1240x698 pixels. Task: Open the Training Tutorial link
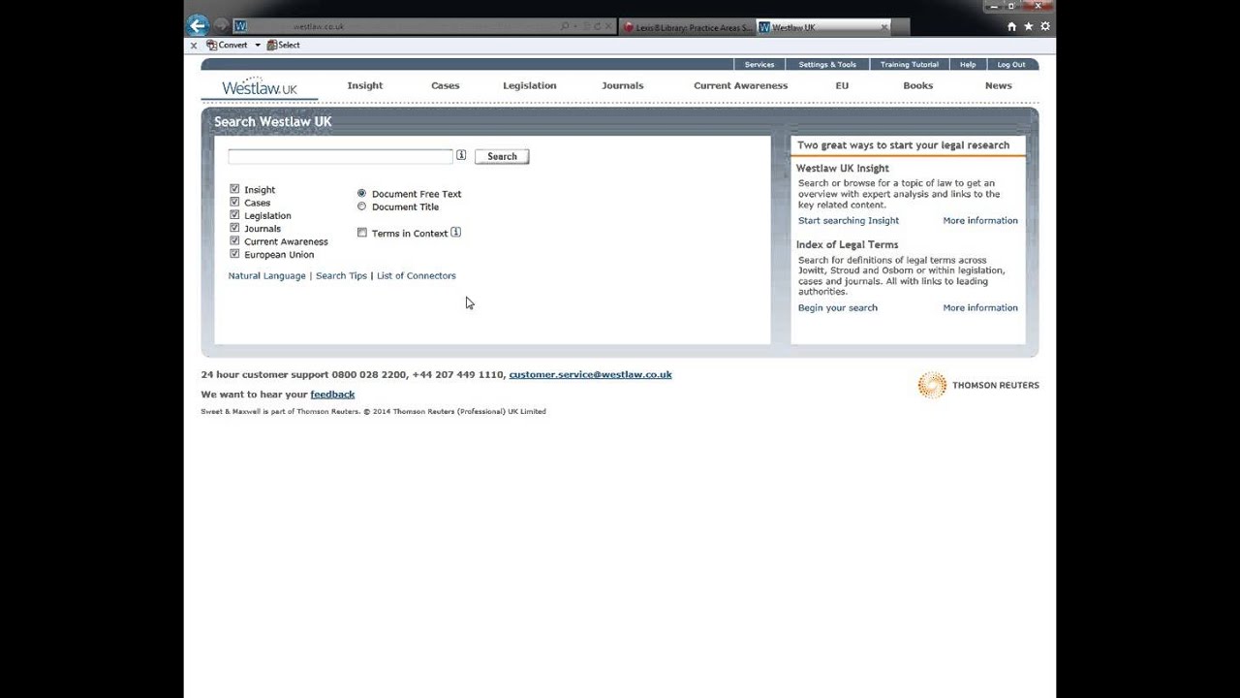(910, 65)
